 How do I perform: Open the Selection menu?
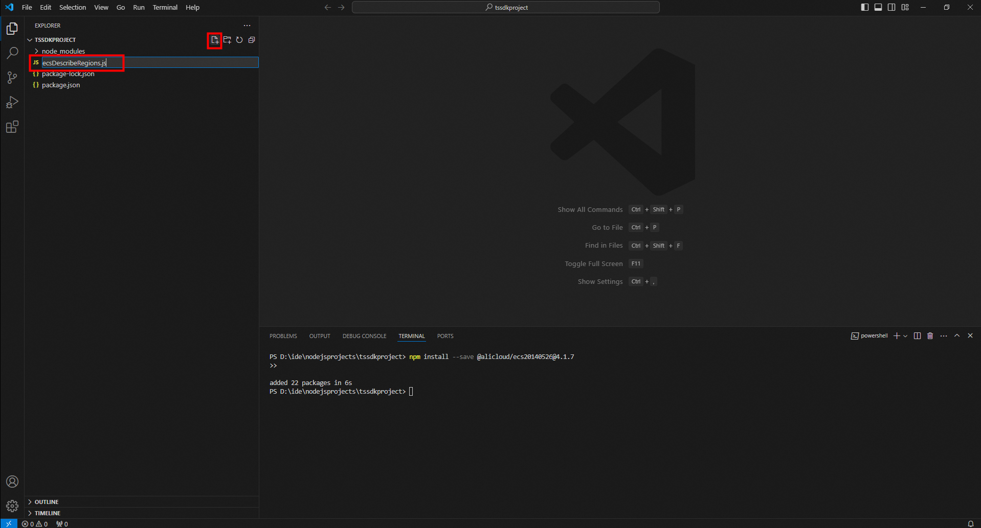pyautogui.click(x=73, y=7)
